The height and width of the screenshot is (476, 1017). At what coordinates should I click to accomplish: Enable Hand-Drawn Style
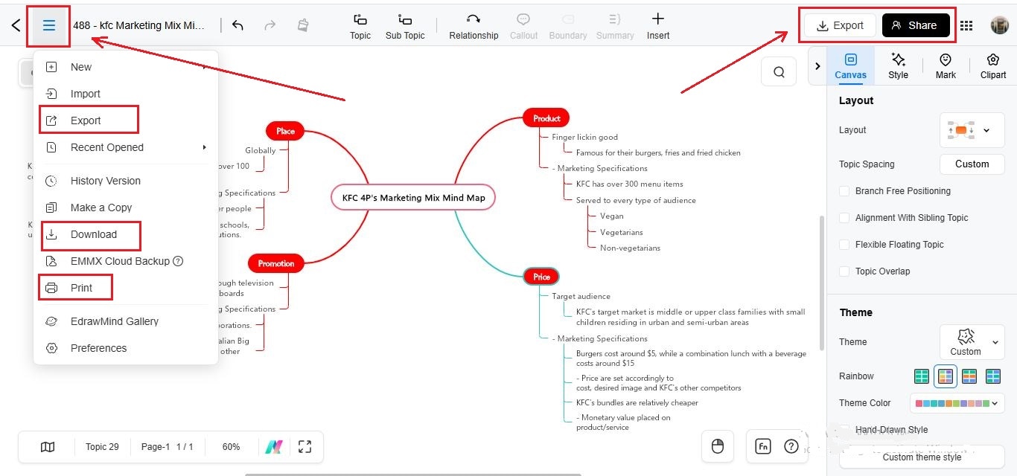(844, 430)
